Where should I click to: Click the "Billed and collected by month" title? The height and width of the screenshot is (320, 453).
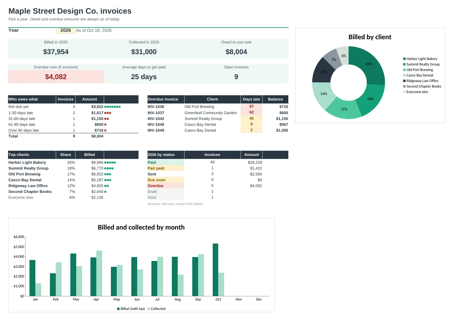pos(141,227)
